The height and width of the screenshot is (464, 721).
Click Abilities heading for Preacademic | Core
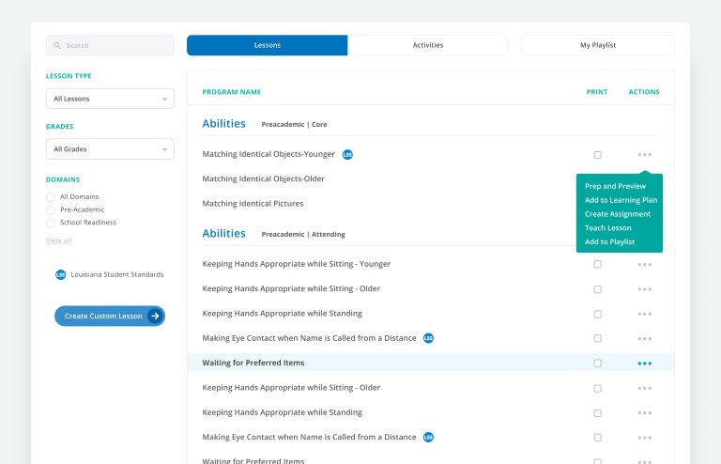[x=224, y=123]
